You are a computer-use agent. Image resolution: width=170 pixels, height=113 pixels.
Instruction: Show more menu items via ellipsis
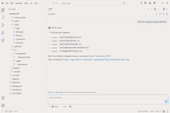pos(41,3)
